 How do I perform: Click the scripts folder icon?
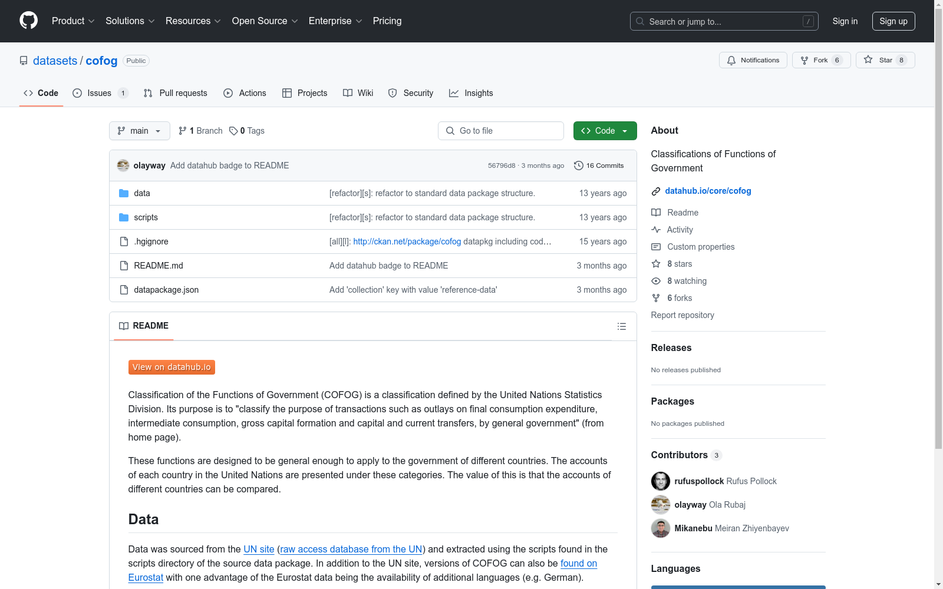pyautogui.click(x=124, y=217)
